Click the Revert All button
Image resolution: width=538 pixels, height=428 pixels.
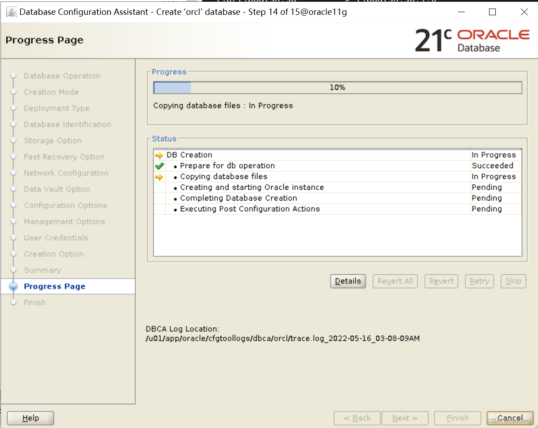coord(395,281)
